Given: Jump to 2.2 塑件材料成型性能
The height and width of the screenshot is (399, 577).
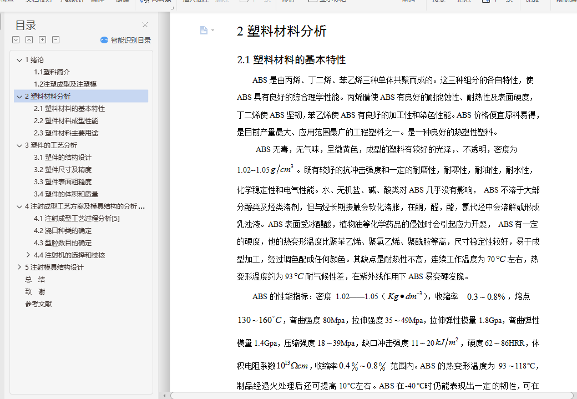Looking at the screenshot, I should pyautogui.click(x=66, y=121).
